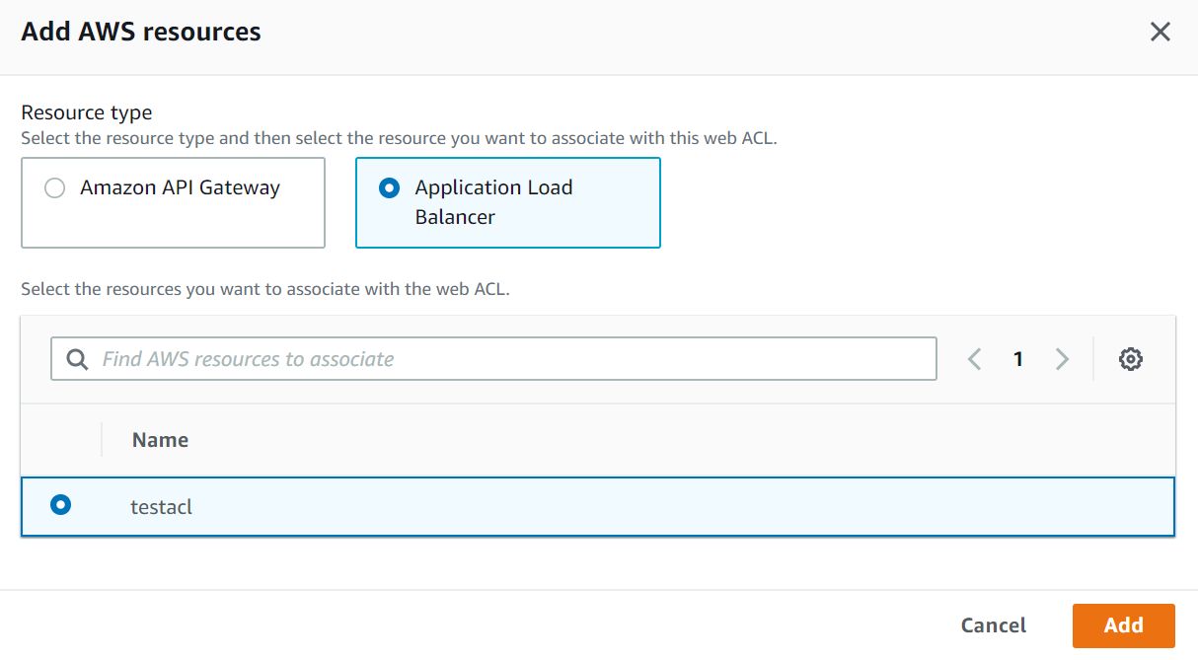Select the Application Load Balancer radio button
The height and width of the screenshot is (660, 1198).
pyautogui.click(x=389, y=186)
